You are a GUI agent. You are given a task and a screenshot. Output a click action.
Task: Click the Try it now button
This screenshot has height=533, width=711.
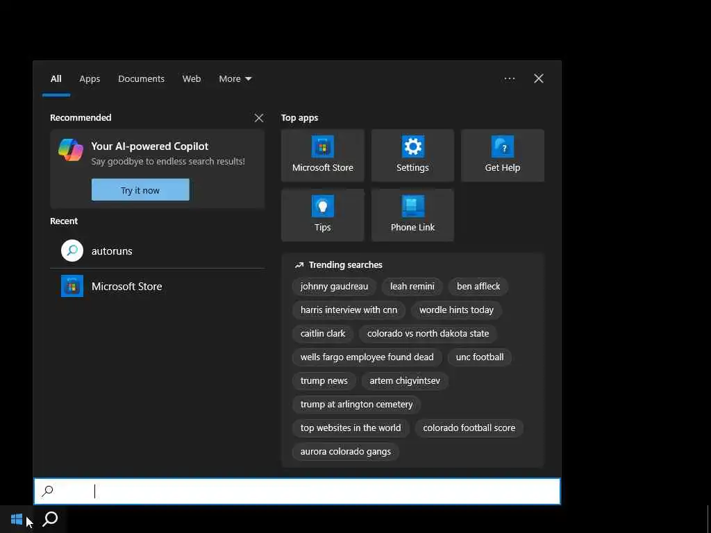pyautogui.click(x=140, y=190)
